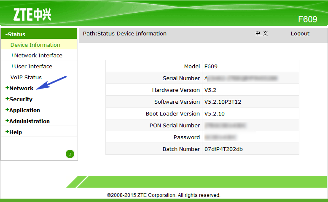Select Software Version value V5.2.10P3T12
The width and height of the screenshot is (328, 202).
pos(223,102)
